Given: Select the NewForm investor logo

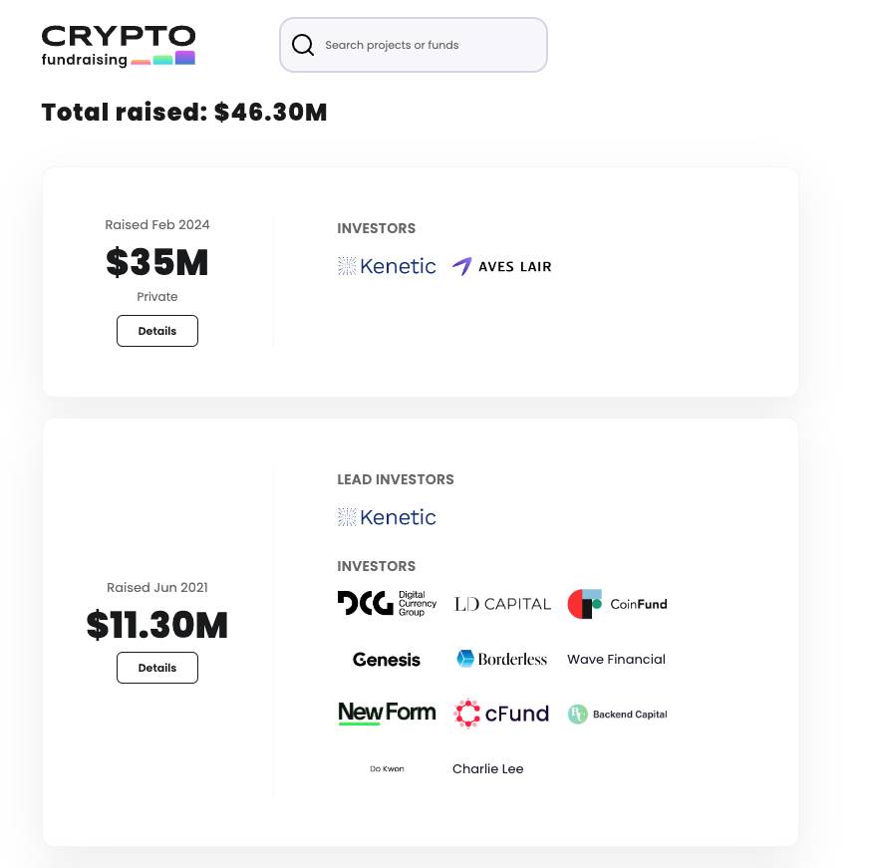Looking at the screenshot, I should pos(387,713).
